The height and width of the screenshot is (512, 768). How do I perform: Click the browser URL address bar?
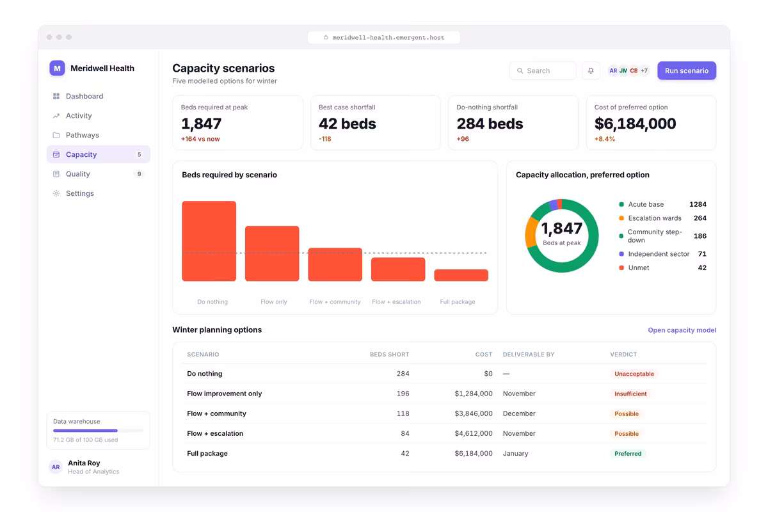[x=384, y=38]
